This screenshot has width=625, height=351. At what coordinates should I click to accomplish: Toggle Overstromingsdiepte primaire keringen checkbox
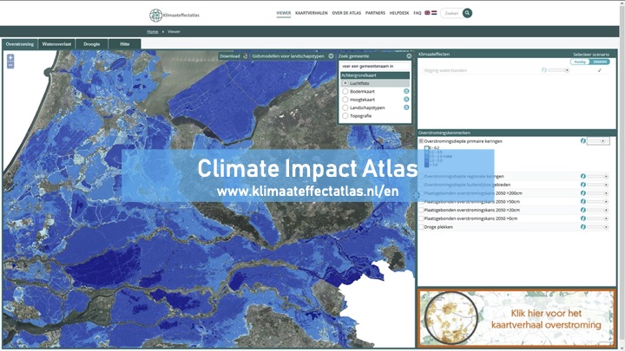(x=421, y=141)
